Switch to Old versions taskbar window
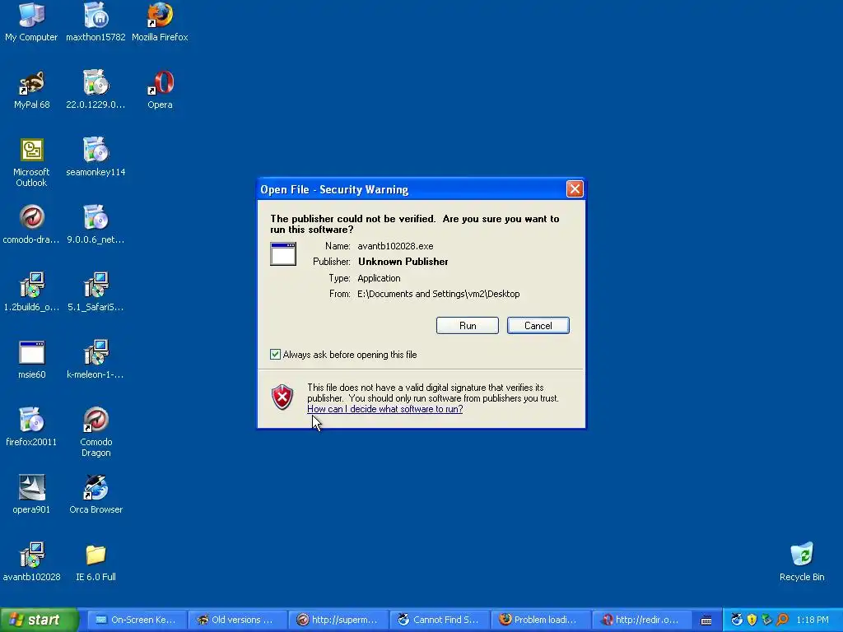Viewport: 843px width, 632px height. pyautogui.click(x=238, y=620)
